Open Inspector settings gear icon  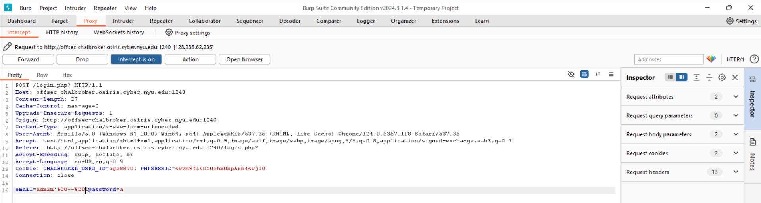tap(722, 77)
